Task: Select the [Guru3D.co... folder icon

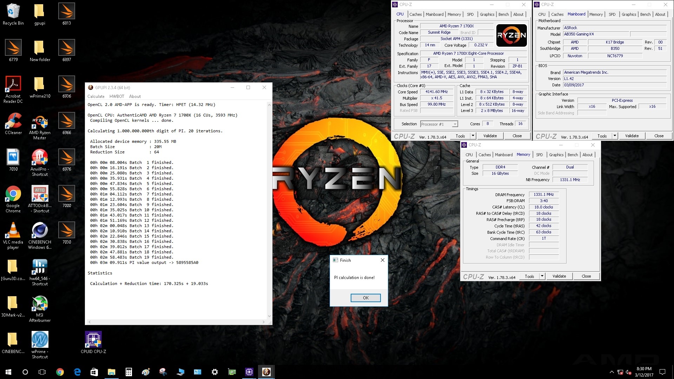Action: [x=13, y=270]
